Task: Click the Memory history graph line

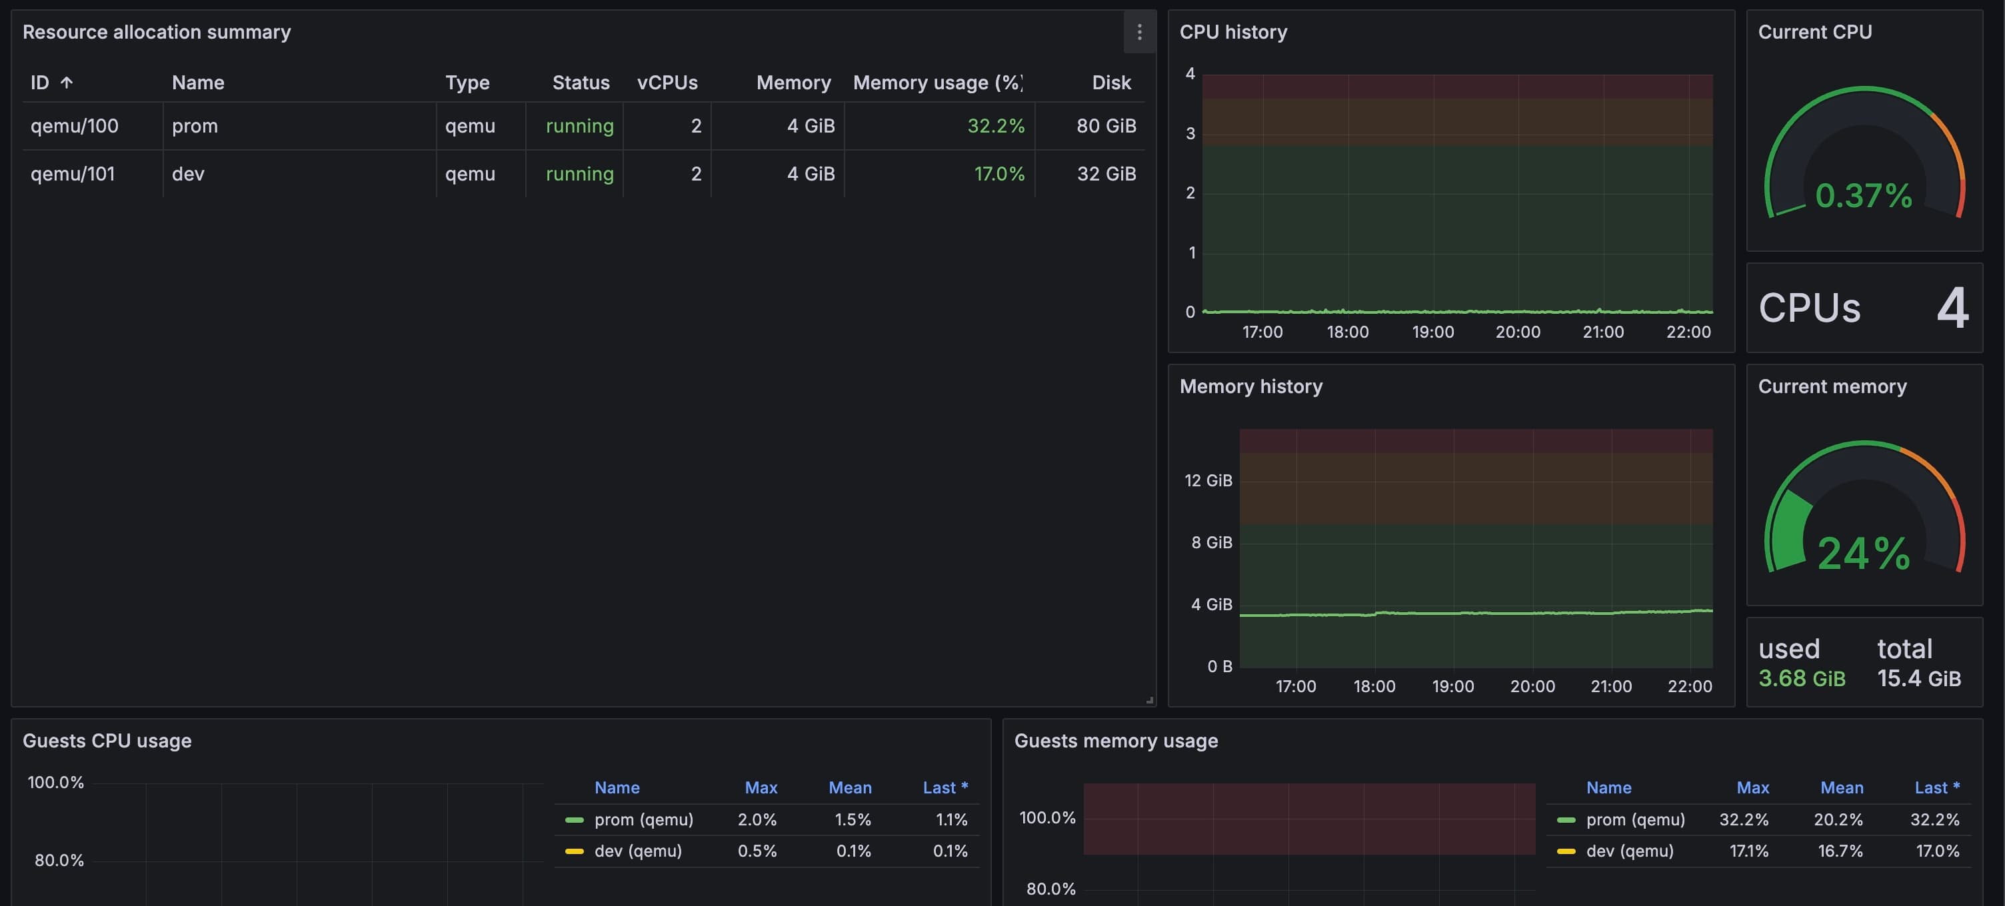Action: point(1476,613)
